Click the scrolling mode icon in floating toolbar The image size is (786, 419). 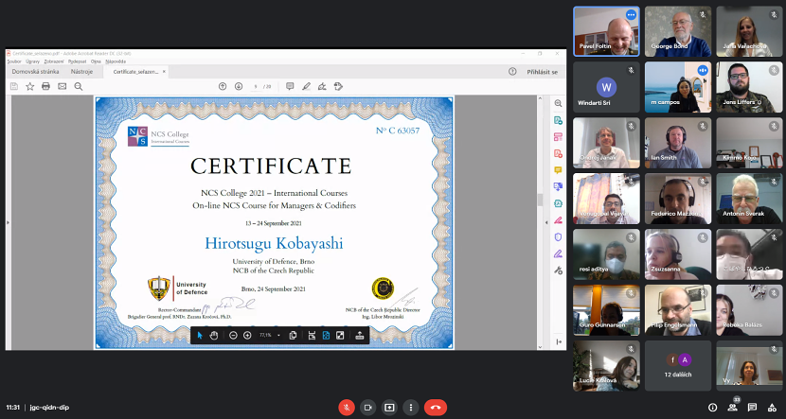[312, 336]
